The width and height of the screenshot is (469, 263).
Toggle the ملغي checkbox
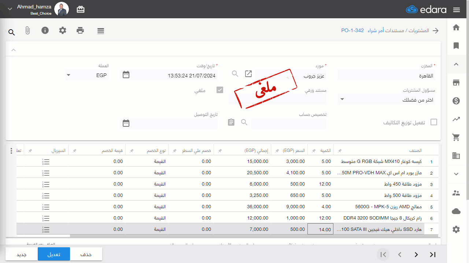[220, 90]
